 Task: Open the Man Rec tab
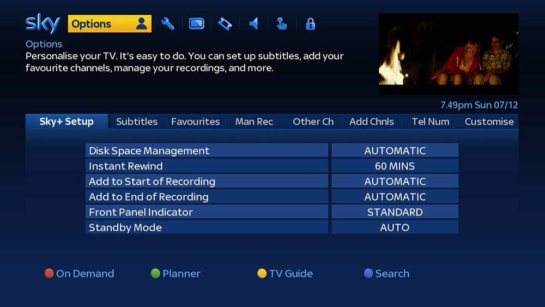tap(254, 122)
